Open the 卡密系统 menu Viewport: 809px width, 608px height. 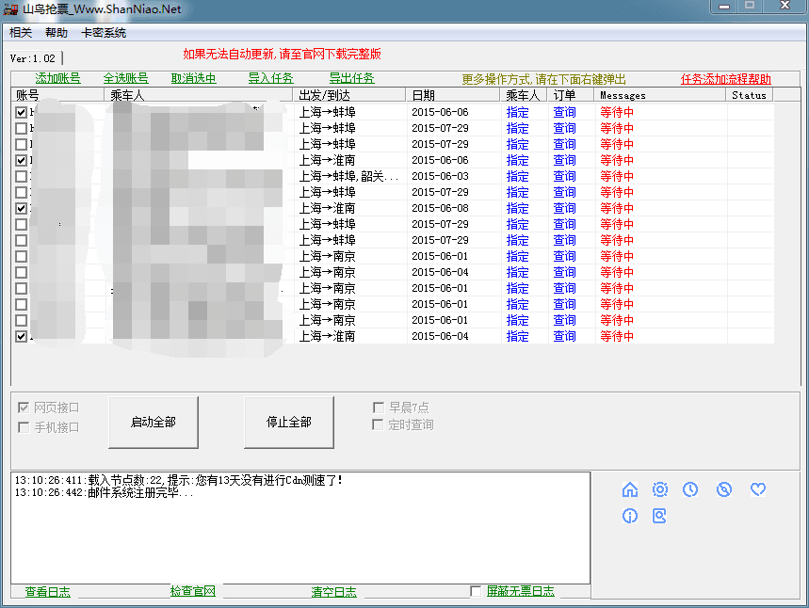click(104, 33)
